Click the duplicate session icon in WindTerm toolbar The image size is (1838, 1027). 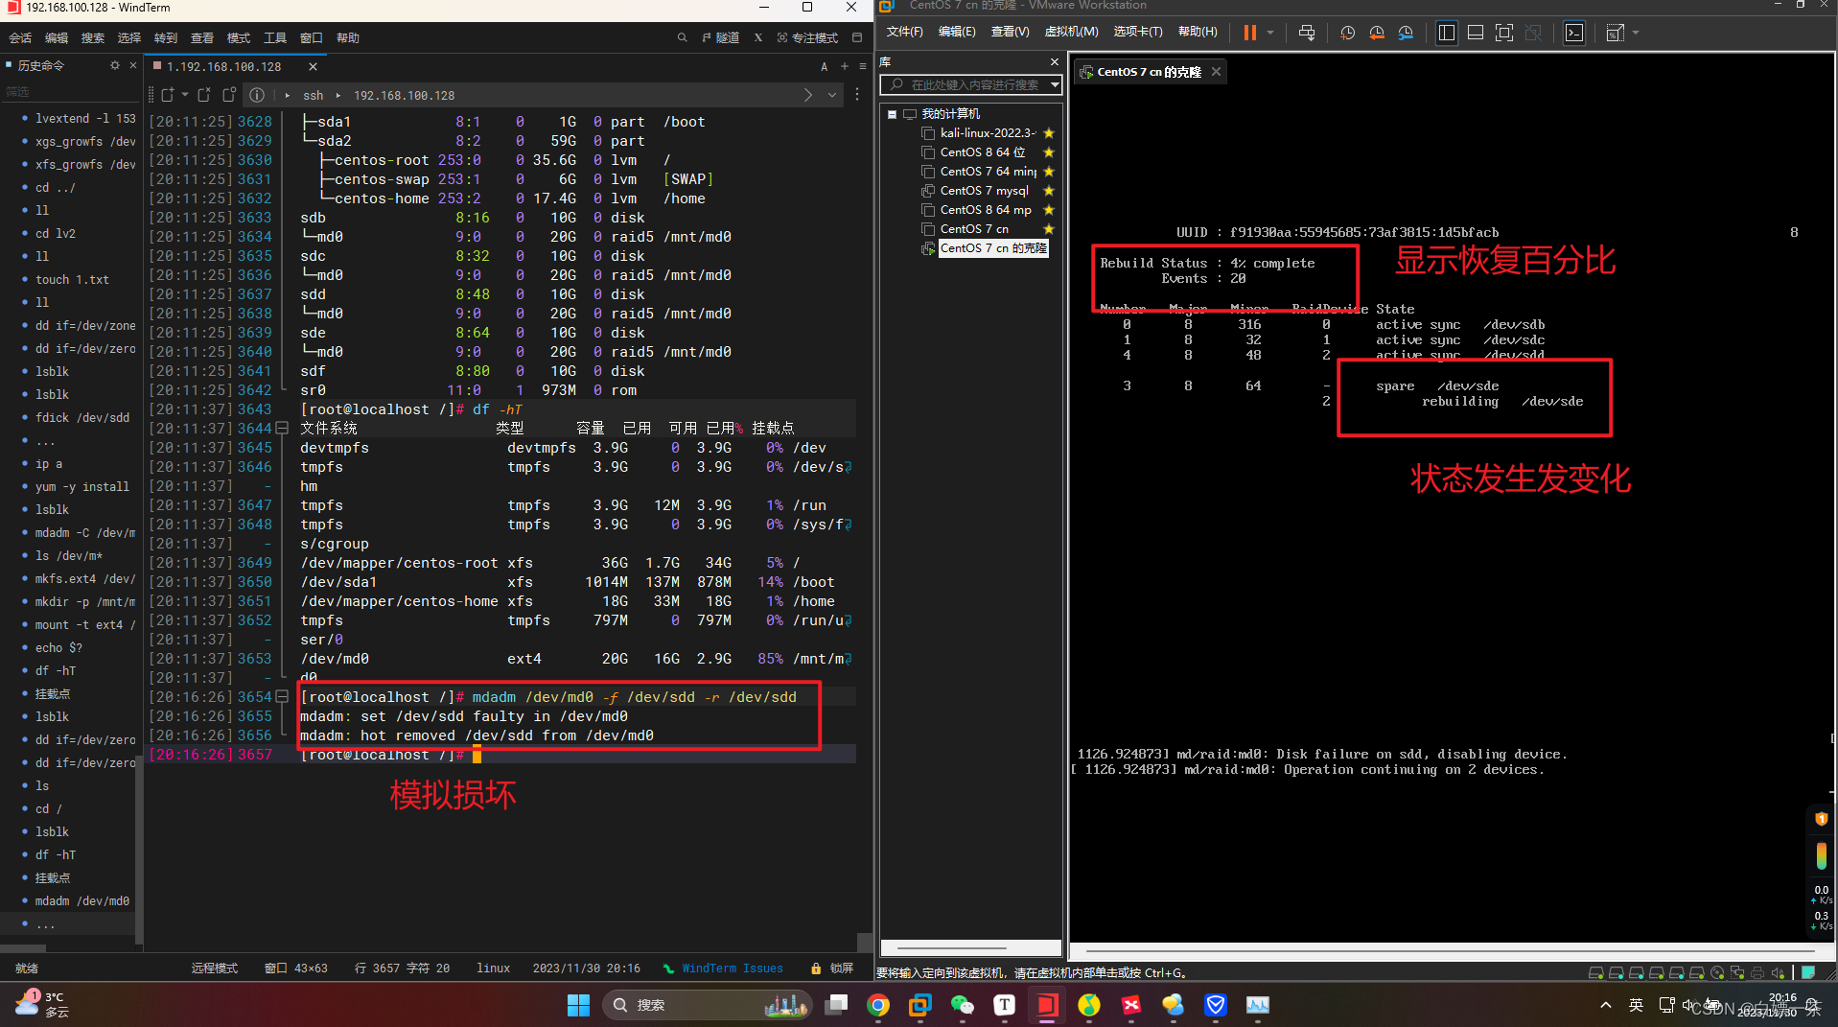tap(228, 95)
